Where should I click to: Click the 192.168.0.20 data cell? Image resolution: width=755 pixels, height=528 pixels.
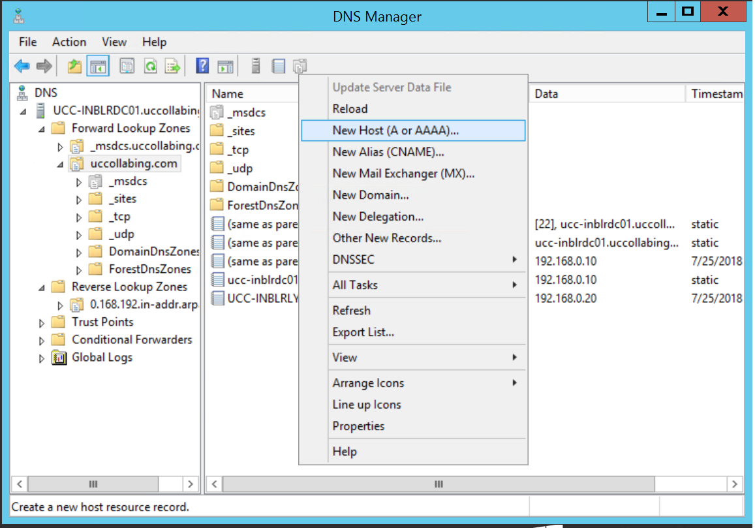click(x=566, y=299)
